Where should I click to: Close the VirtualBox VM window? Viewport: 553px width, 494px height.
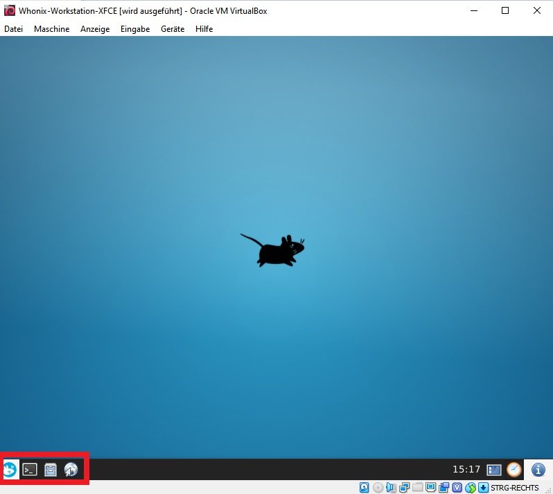[537, 10]
